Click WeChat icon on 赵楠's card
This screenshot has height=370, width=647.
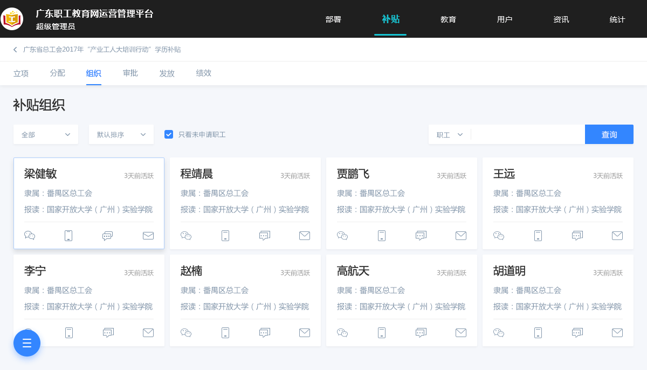pos(186,333)
